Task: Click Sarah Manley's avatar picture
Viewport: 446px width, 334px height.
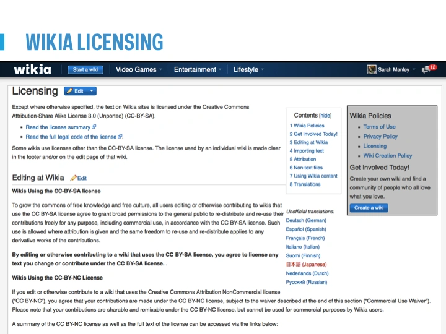Action: (x=372, y=69)
